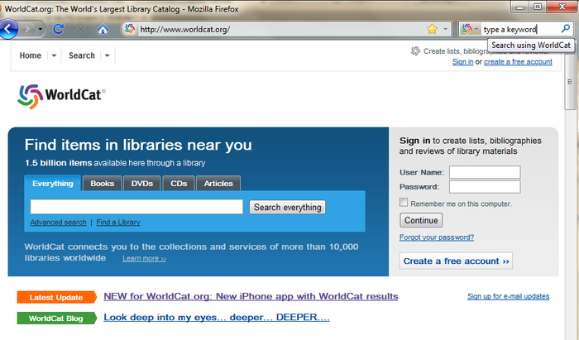Viewport: 579px width, 340px height.
Task: Click the WorldCat Blog green label
Action: coord(57,318)
